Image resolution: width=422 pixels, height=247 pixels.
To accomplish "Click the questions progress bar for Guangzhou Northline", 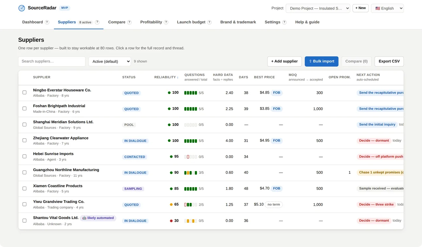I will pyautogui.click(x=191, y=173).
